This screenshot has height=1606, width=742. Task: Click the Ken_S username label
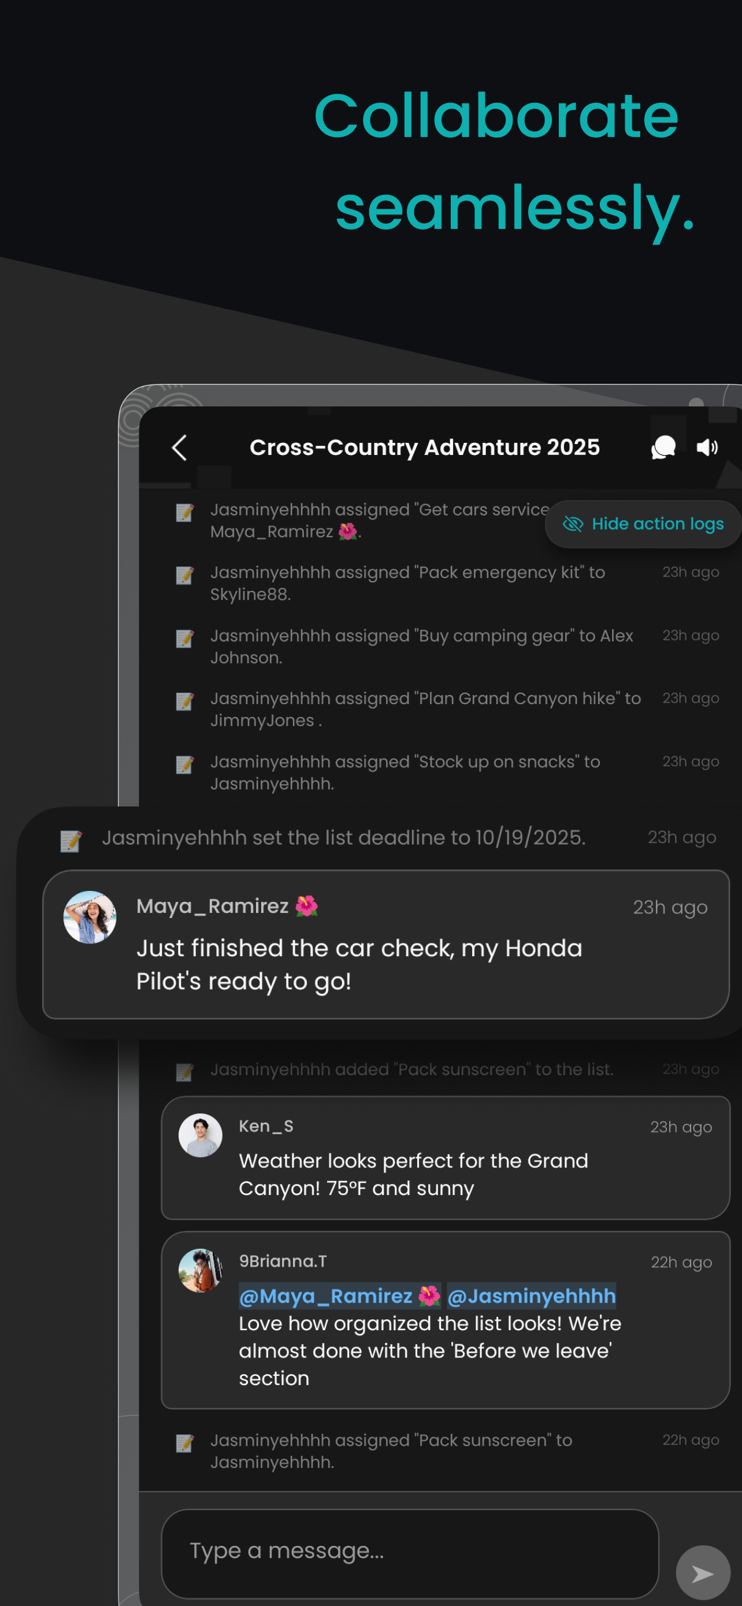[266, 1126]
